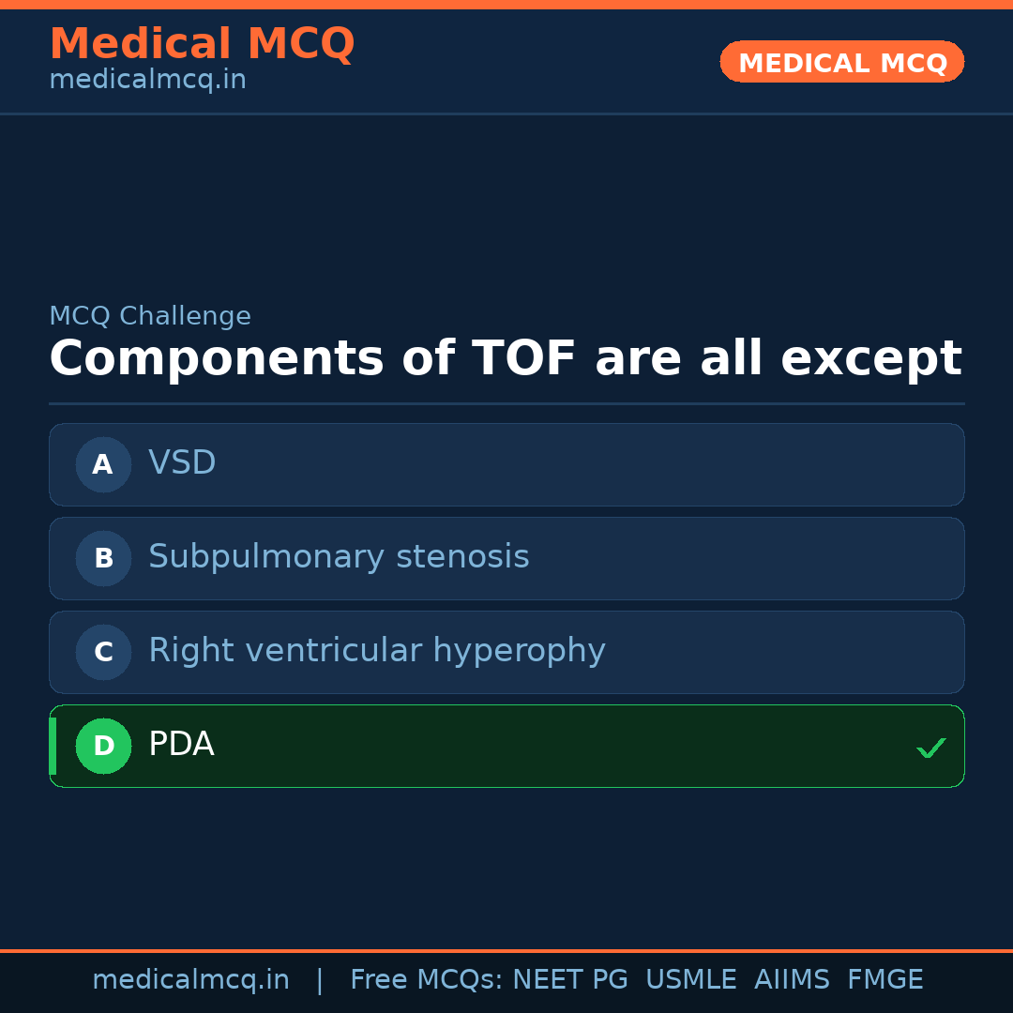Choose the Subpulmonary stenosis answer text

point(339,557)
